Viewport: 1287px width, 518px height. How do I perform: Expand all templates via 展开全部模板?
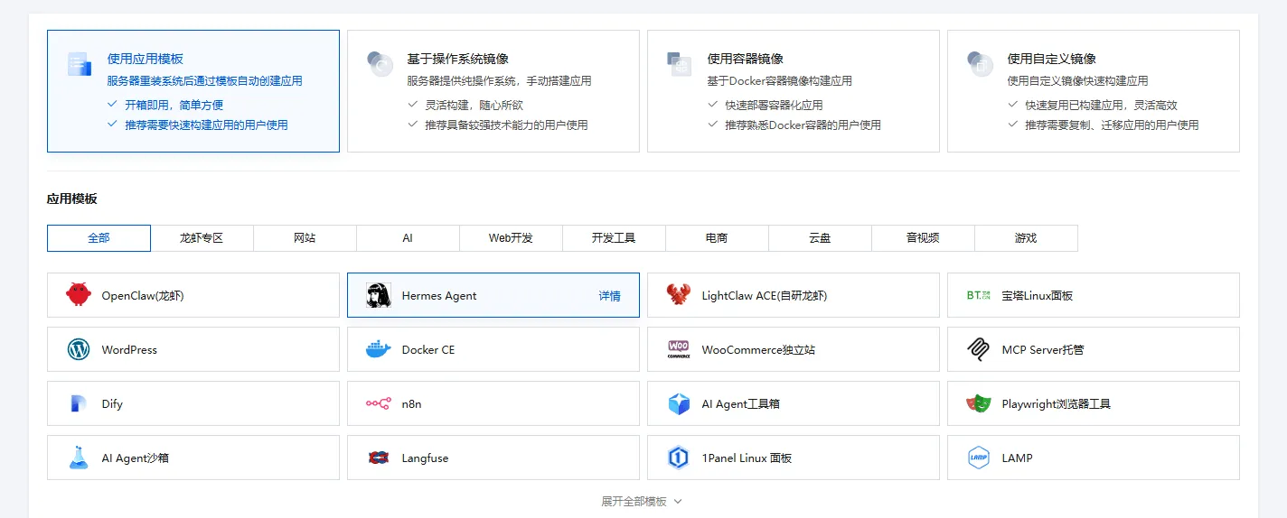coord(642,501)
